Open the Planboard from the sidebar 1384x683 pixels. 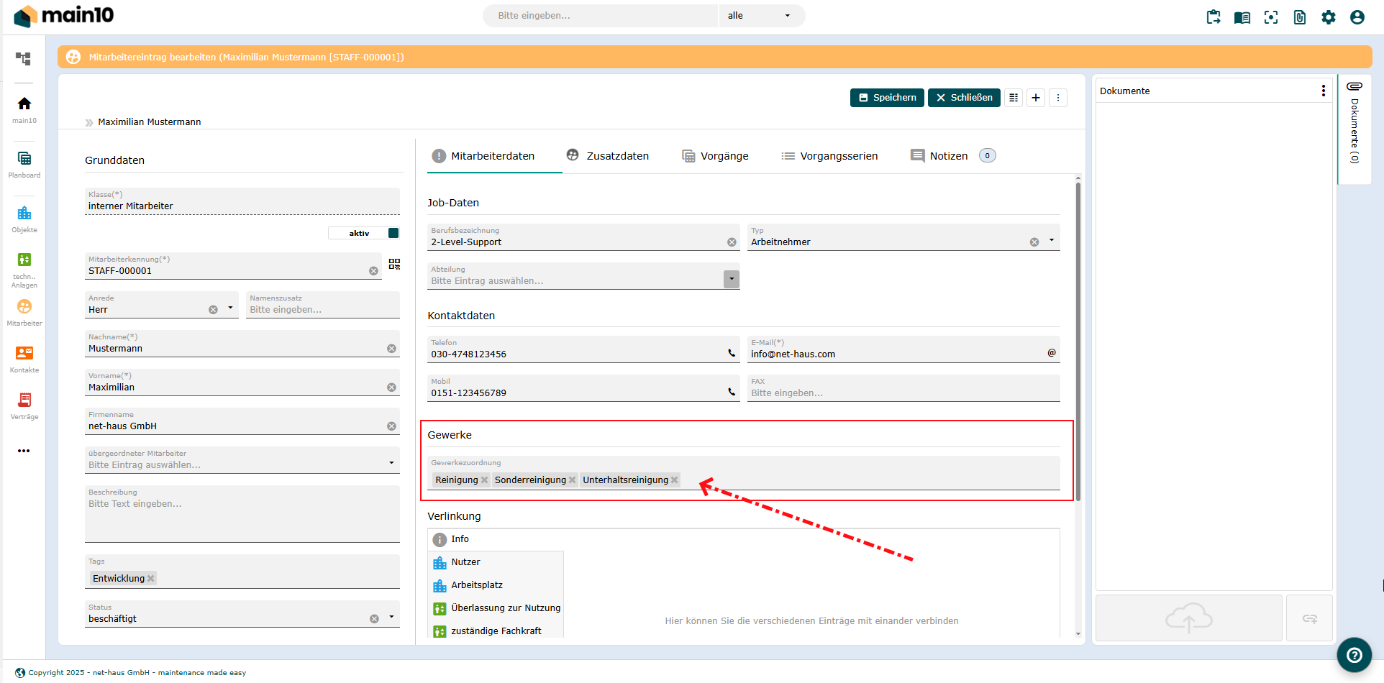pos(24,164)
